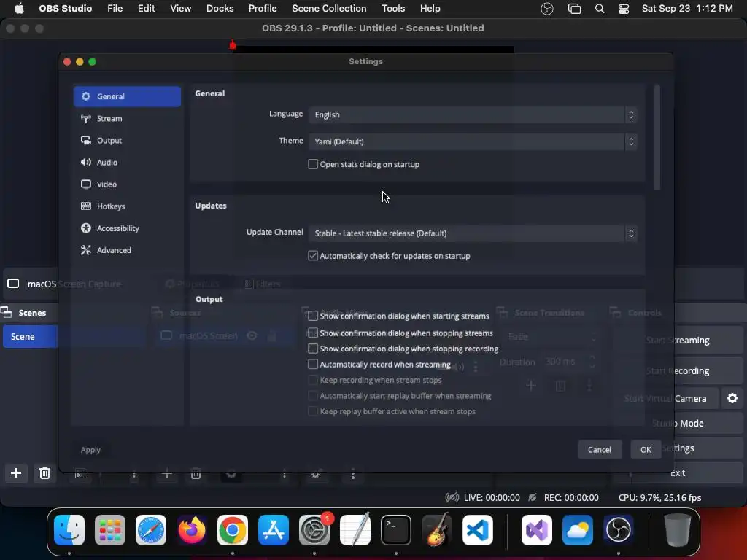Launch Google Chrome from the Dock
This screenshot has width=747, height=560.
pyautogui.click(x=233, y=530)
